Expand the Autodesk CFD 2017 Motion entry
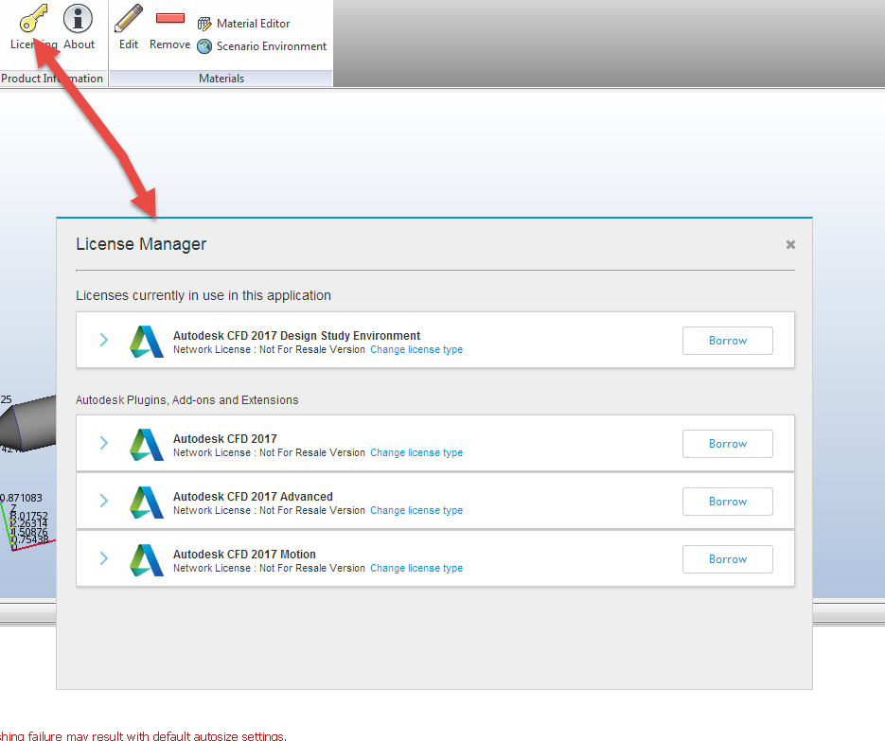Screen dimensions: 885x741 pyautogui.click(x=103, y=558)
